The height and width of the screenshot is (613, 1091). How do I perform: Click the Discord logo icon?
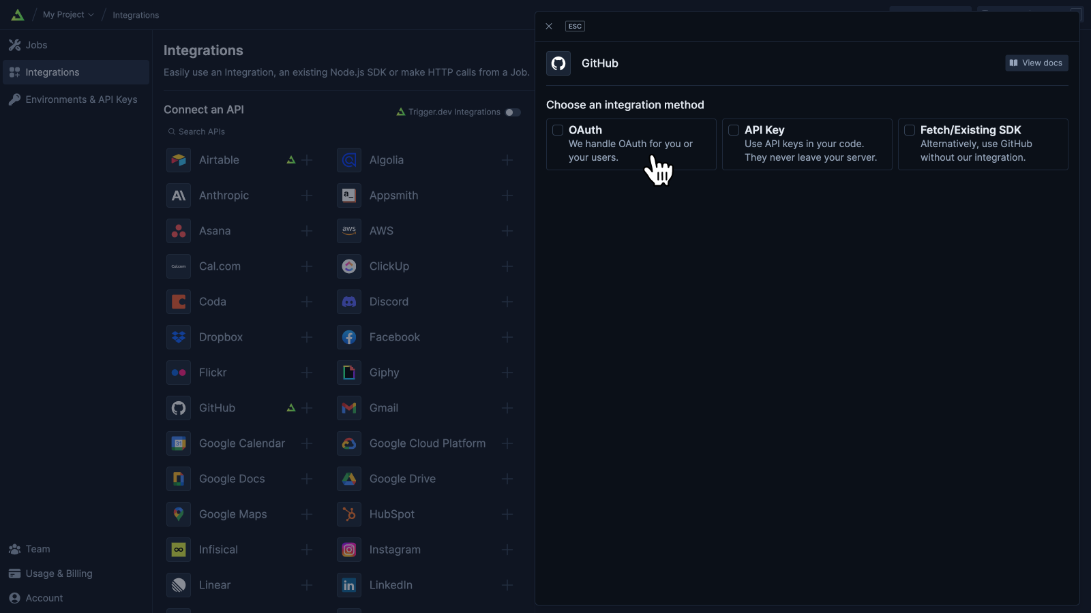[x=349, y=302]
